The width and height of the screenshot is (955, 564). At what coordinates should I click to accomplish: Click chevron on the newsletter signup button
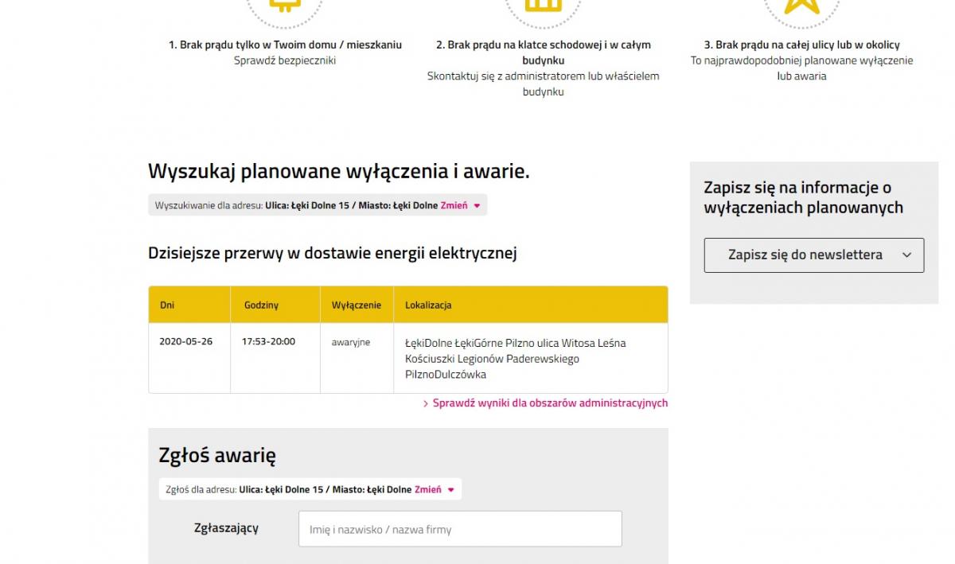click(906, 255)
